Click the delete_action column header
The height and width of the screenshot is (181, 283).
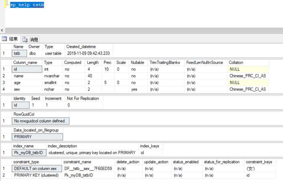click(x=129, y=162)
